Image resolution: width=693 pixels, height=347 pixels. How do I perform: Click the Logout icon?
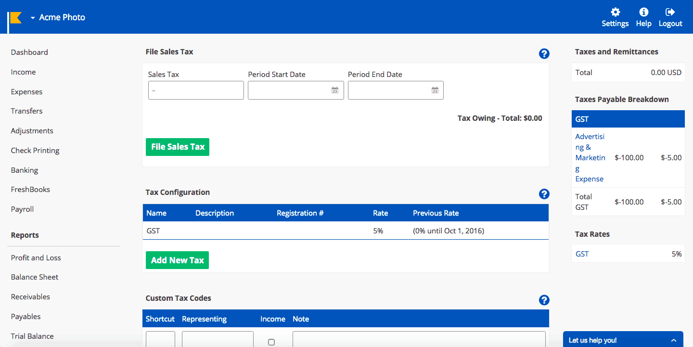click(x=670, y=12)
